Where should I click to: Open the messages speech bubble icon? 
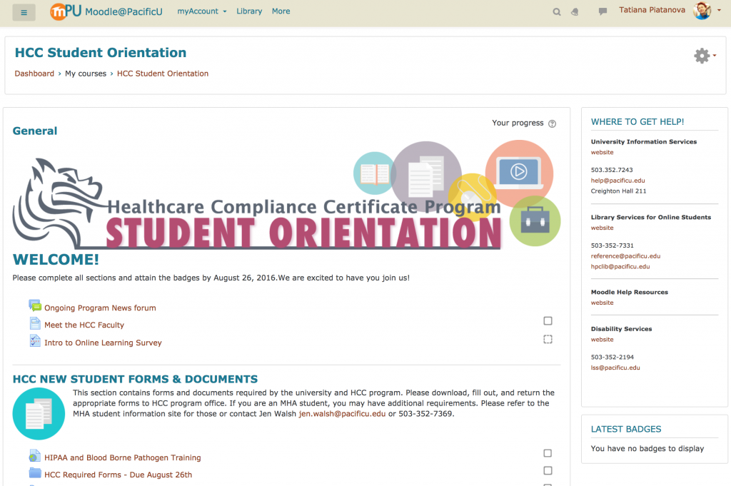tap(603, 11)
